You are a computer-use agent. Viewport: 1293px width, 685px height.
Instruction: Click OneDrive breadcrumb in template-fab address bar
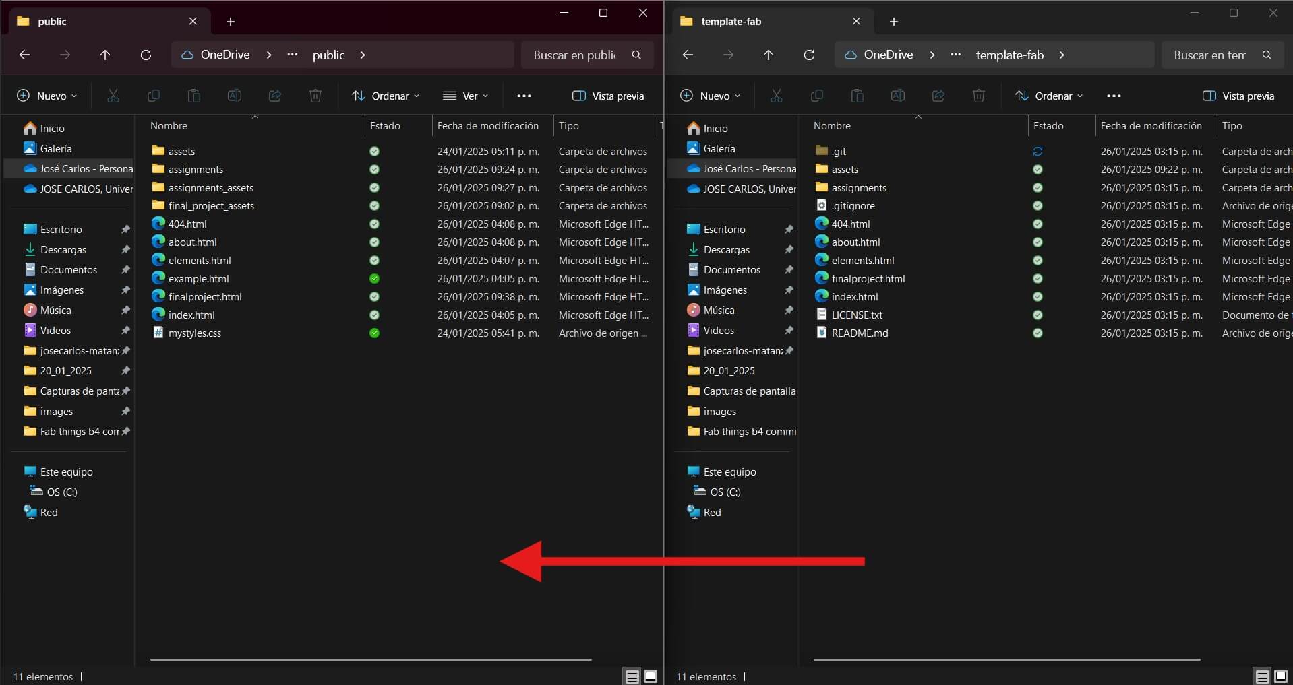tap(889, 55)
